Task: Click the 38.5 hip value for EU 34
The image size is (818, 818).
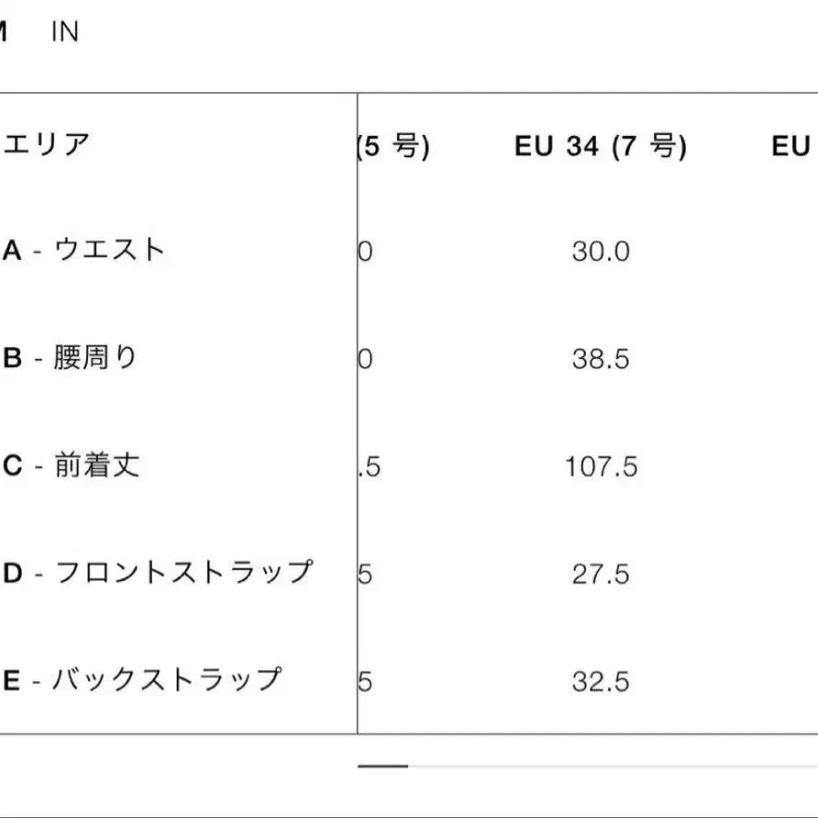Action: pos(601,359)
